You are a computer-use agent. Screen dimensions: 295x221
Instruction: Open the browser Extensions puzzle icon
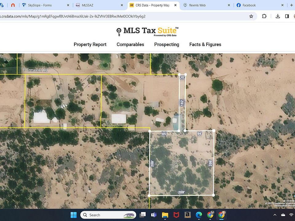tap(264, 16)
